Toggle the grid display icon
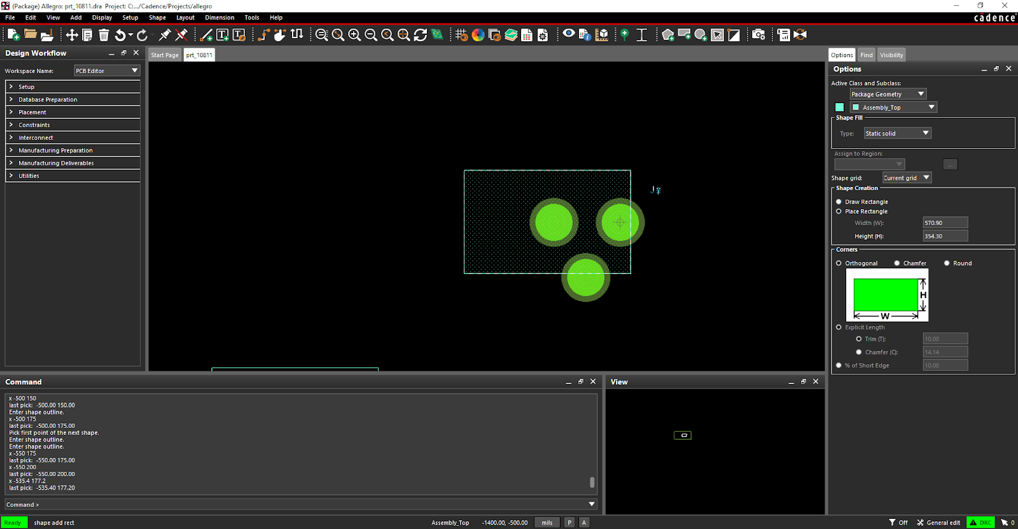 pos(461,35)
